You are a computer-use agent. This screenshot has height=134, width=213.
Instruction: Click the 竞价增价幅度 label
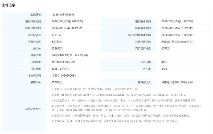click(x=143, y=49)
